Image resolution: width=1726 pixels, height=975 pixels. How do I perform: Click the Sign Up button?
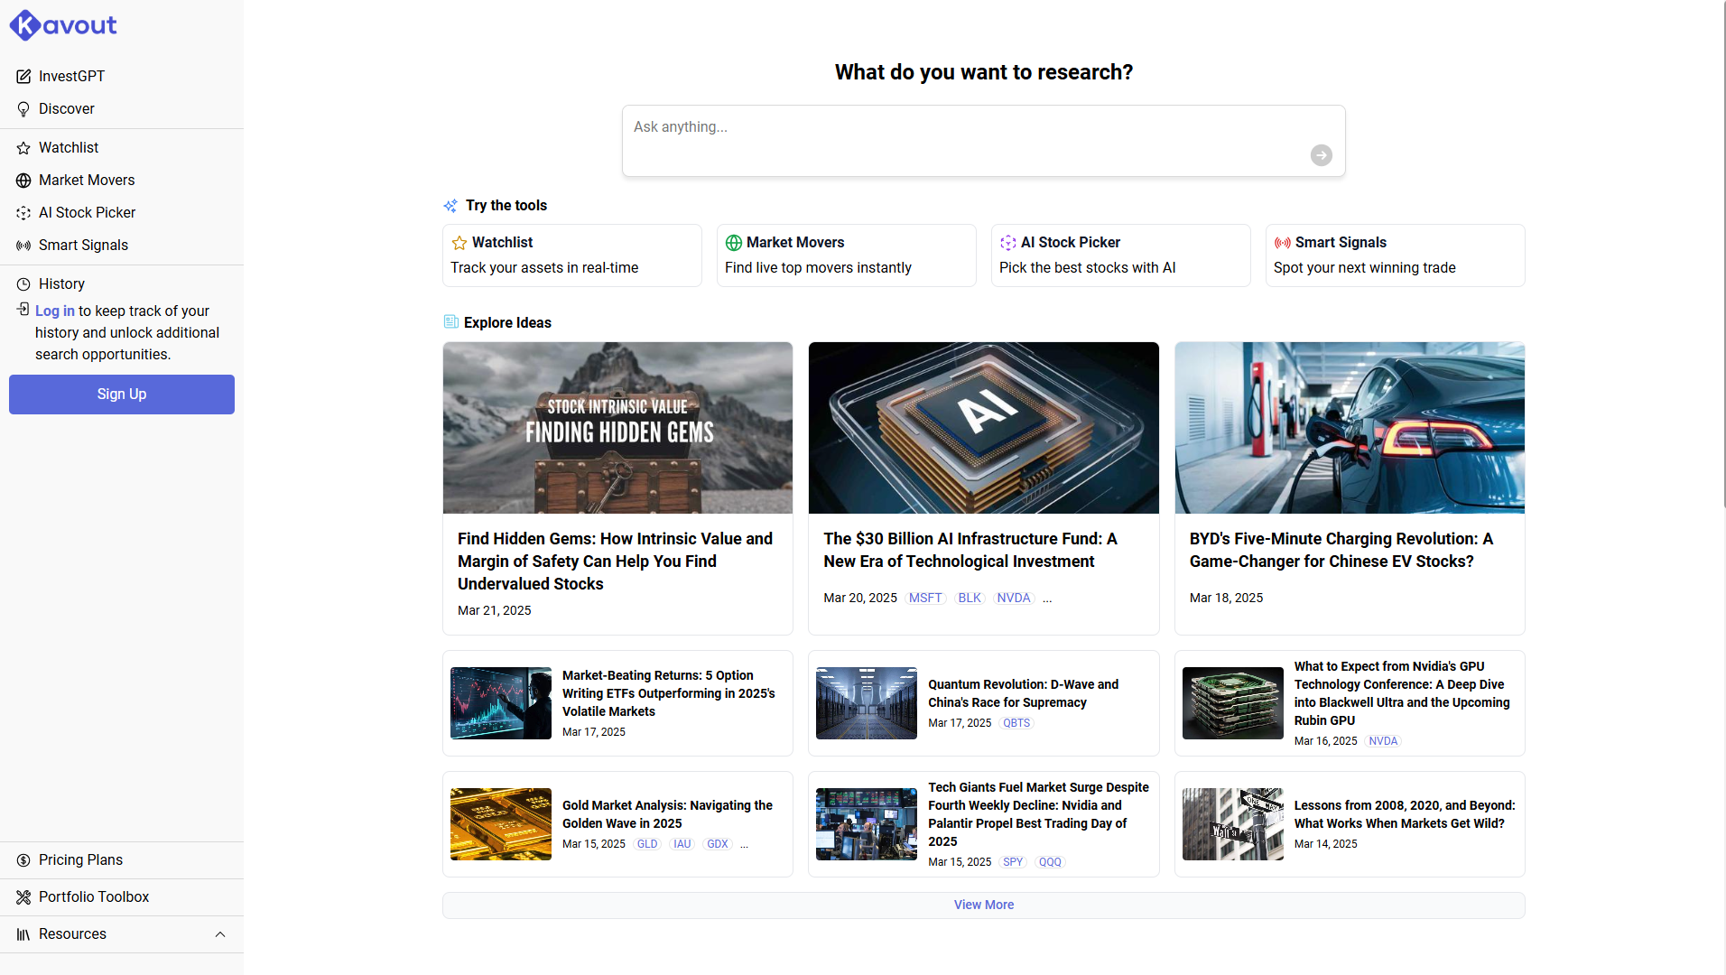coord(122,395)
